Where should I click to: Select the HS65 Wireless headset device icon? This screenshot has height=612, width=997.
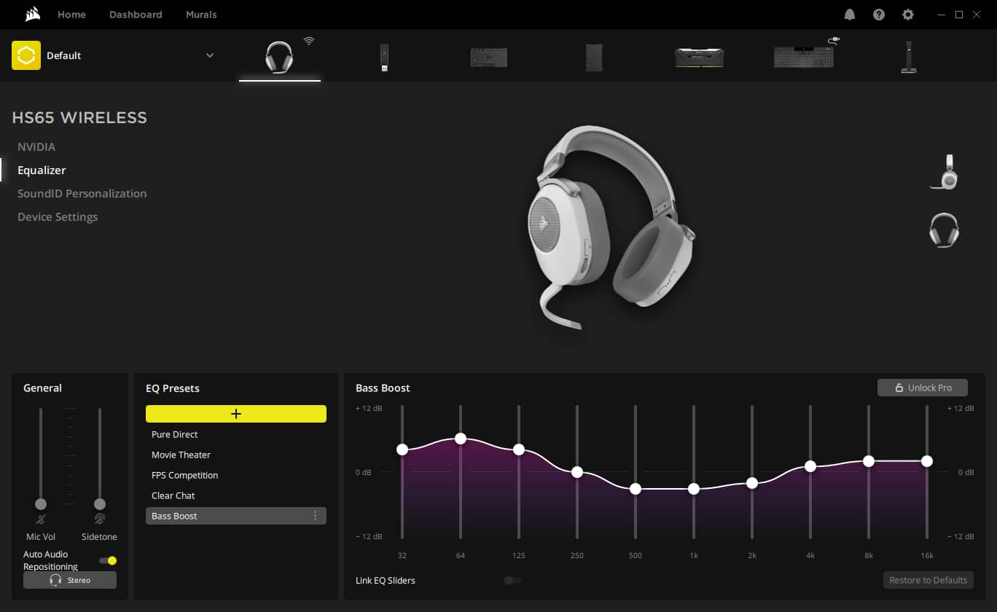pyautogui.click(x=280, y=57)
